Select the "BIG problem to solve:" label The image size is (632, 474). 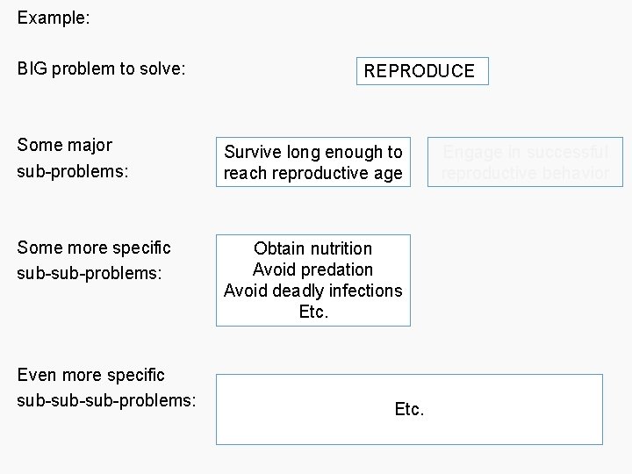tap(101, 68)
